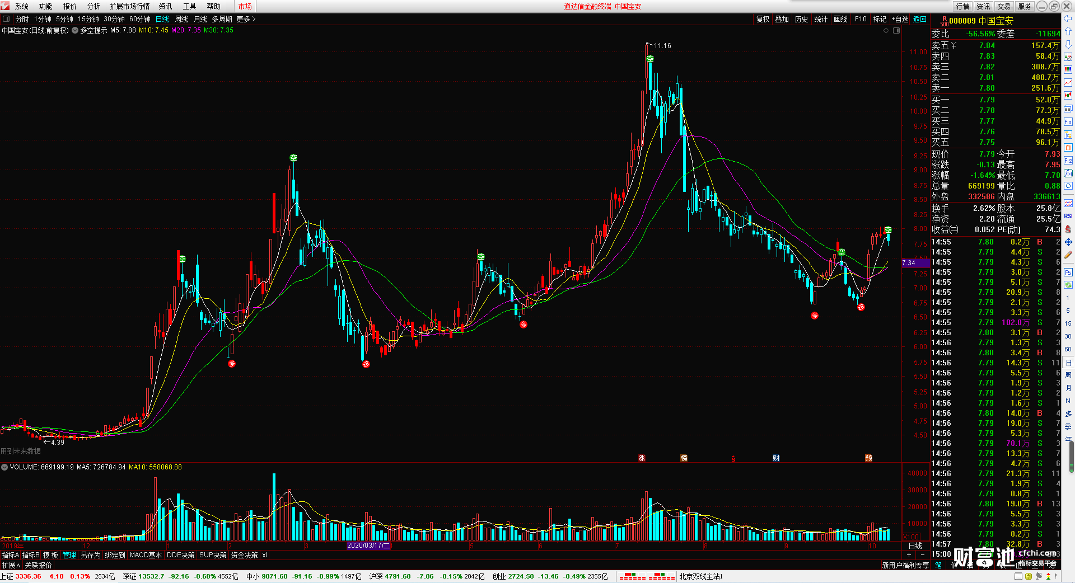Toggle the square panel icon at chart top-right

(x=896, y=30)
